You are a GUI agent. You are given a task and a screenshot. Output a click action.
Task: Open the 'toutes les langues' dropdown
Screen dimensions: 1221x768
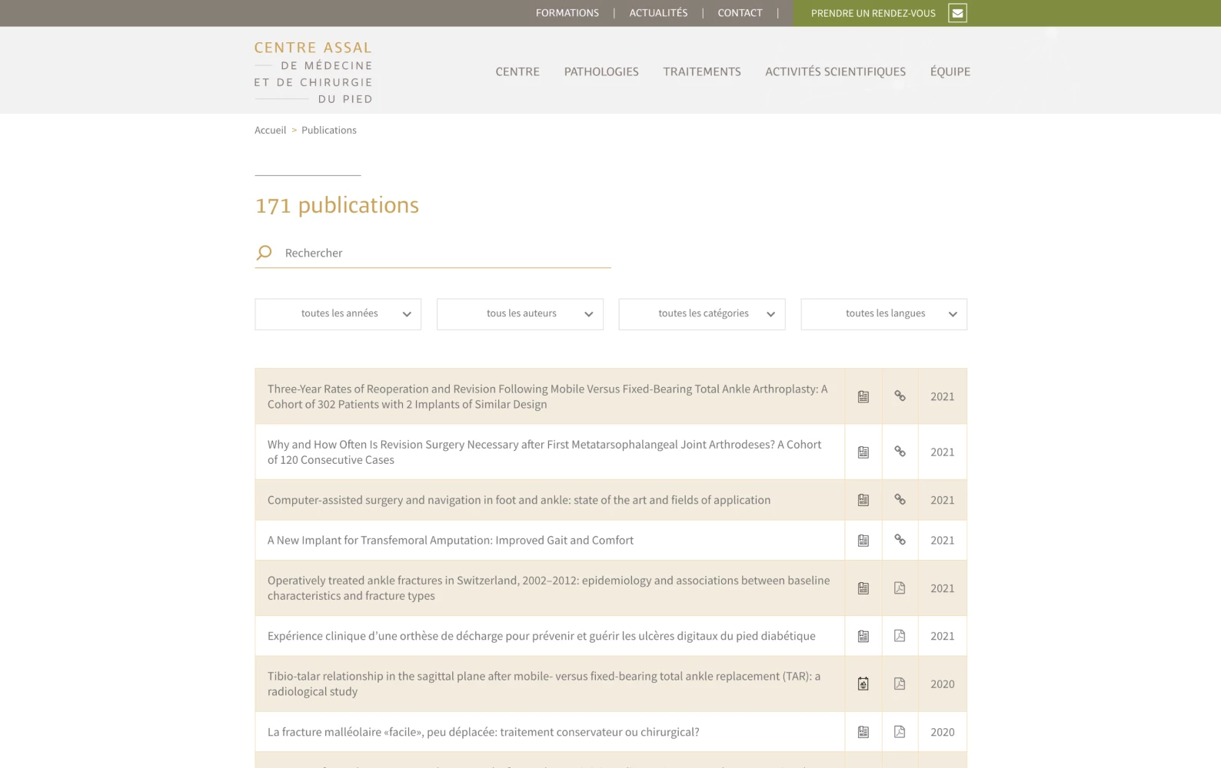[883, 314]
